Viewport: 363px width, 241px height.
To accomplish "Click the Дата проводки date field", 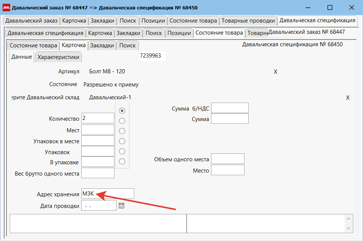I will click(99, 206).
